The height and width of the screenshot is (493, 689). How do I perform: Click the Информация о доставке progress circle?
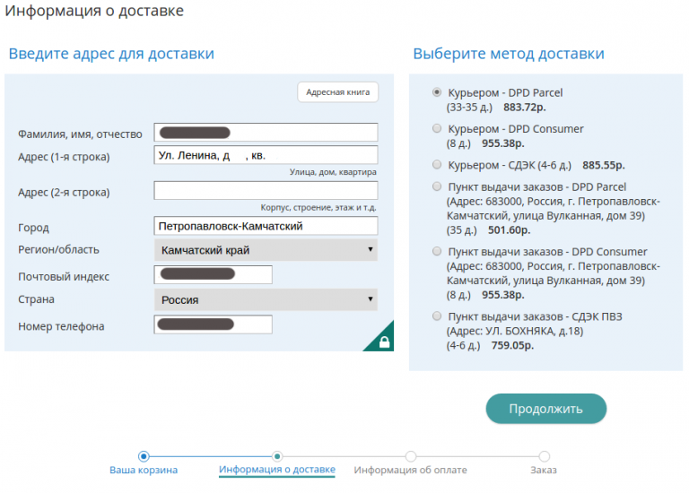277,456
